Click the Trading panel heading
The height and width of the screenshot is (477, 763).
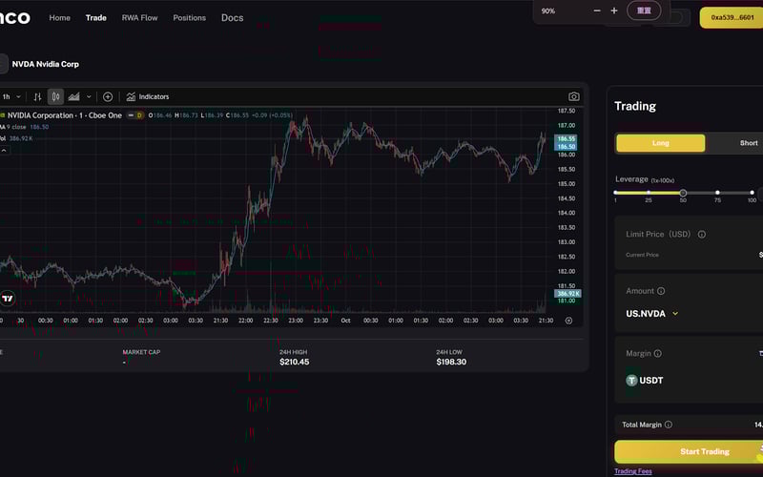(635, 106)
